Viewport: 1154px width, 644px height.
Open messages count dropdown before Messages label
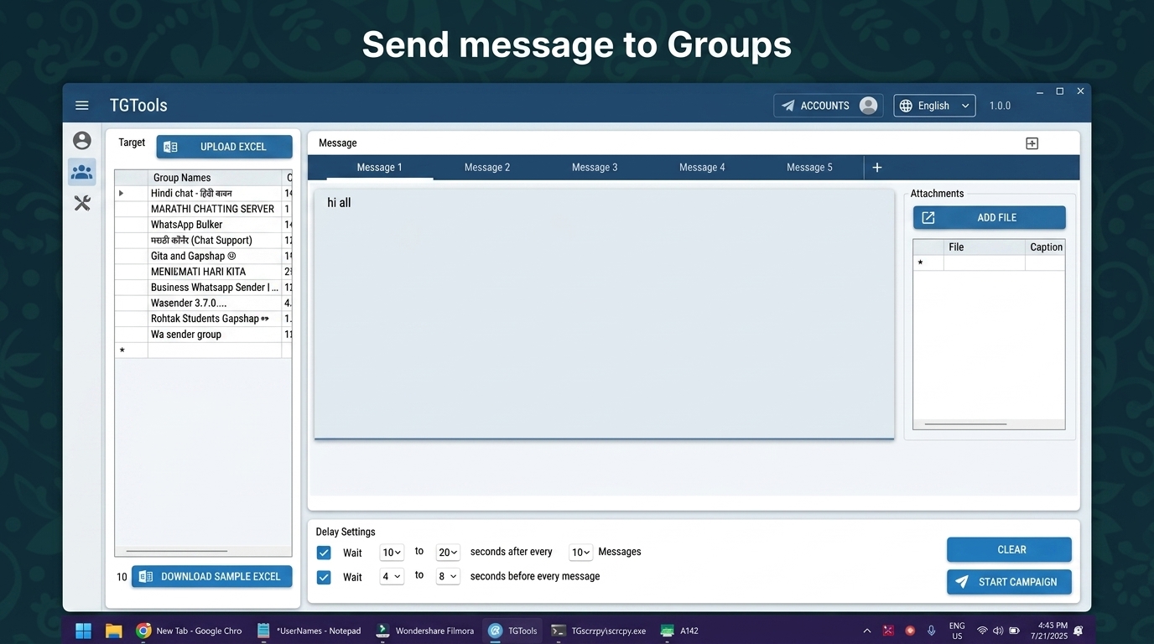[581, 552]
